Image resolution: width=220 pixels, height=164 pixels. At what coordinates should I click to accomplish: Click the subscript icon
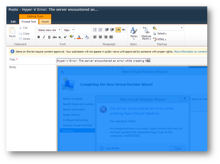[x=60, y=37]
